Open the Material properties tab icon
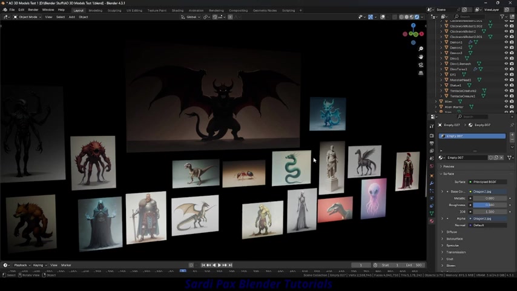This screenshot has height=291, width=517. (x=432, y=221)
